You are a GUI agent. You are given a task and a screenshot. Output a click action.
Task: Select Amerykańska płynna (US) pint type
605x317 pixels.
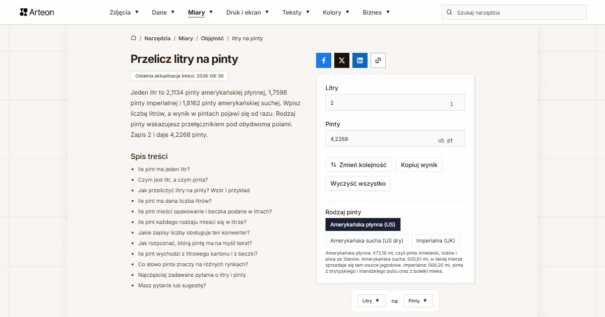point(363,224)
